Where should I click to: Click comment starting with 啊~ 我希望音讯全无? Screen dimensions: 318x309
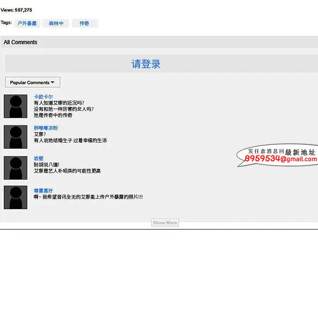(x=88, y=197)
